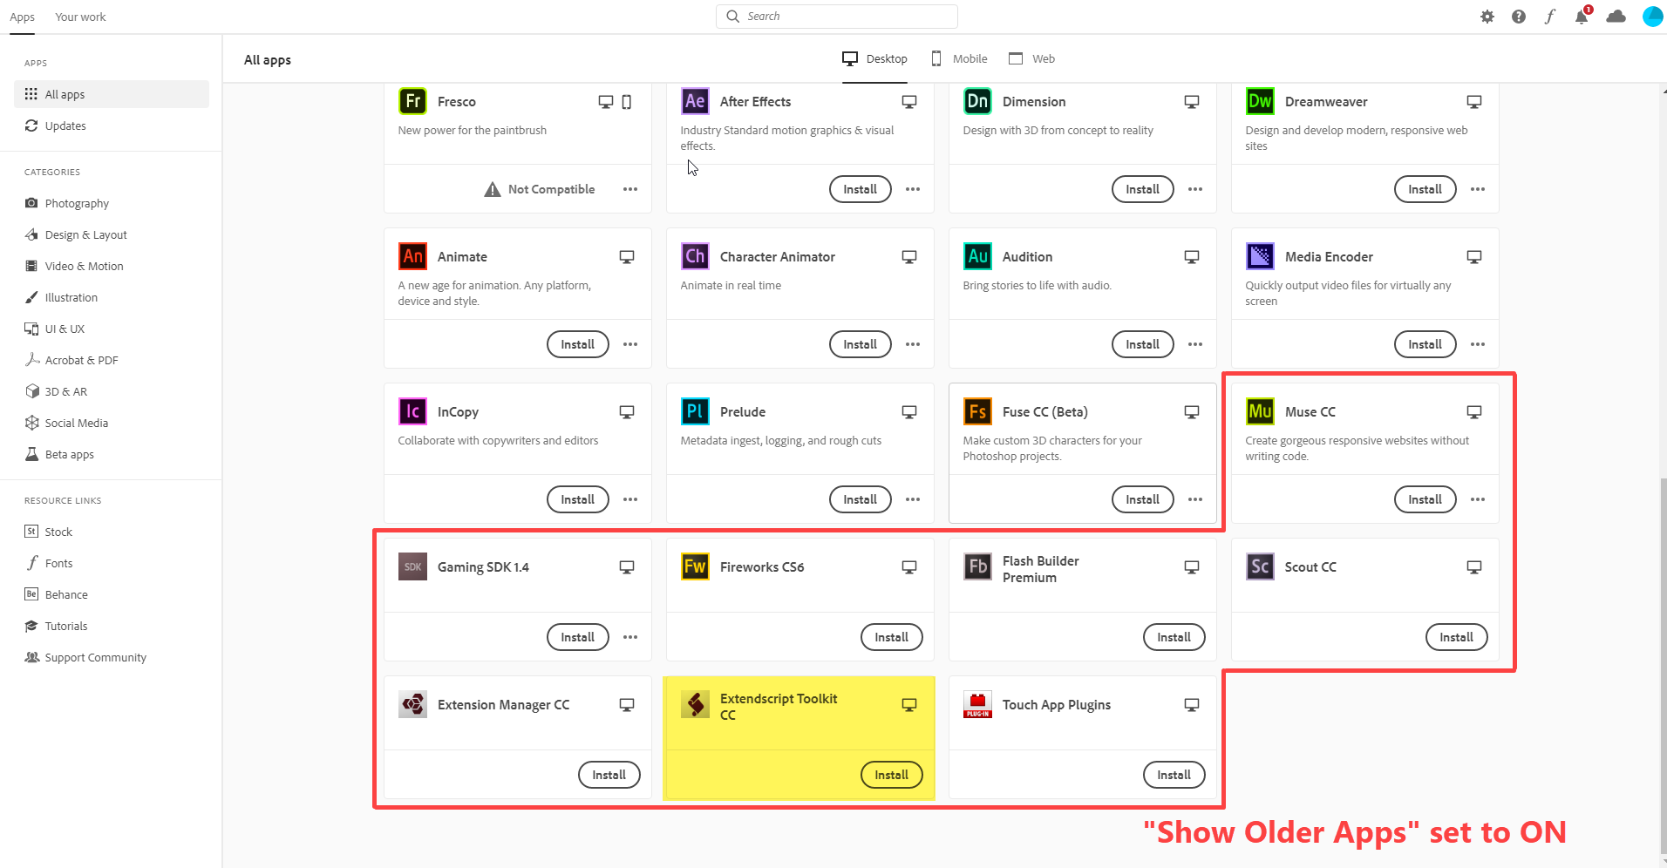Screen dimensions: 1667x868
Task: Open Adobe Stock from Resource Links
Action: (59, 531)
